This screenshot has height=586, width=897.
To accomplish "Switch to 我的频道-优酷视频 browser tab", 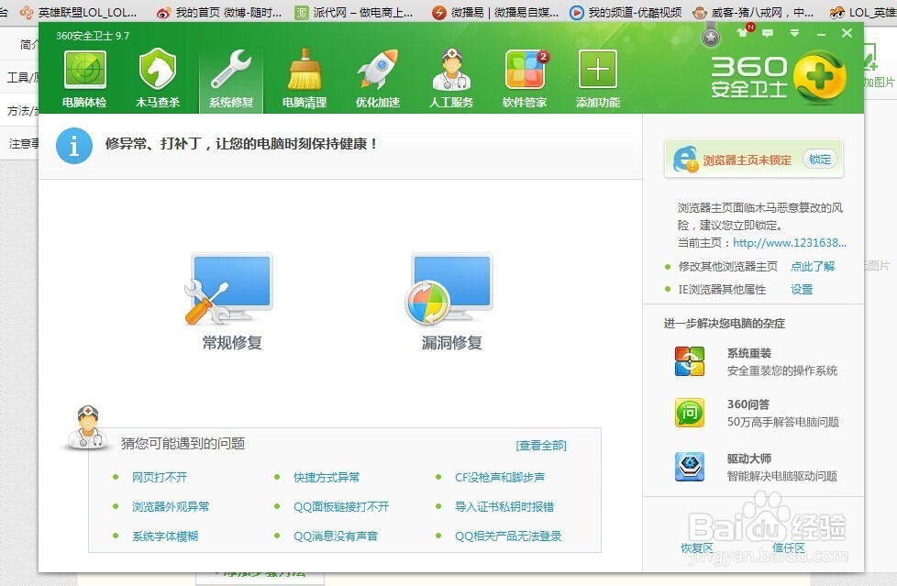I will (626, 12).
